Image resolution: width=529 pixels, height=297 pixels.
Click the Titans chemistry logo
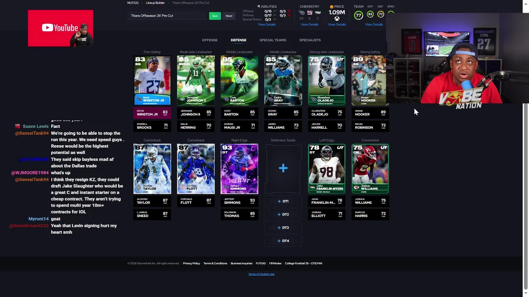point(302,13)
